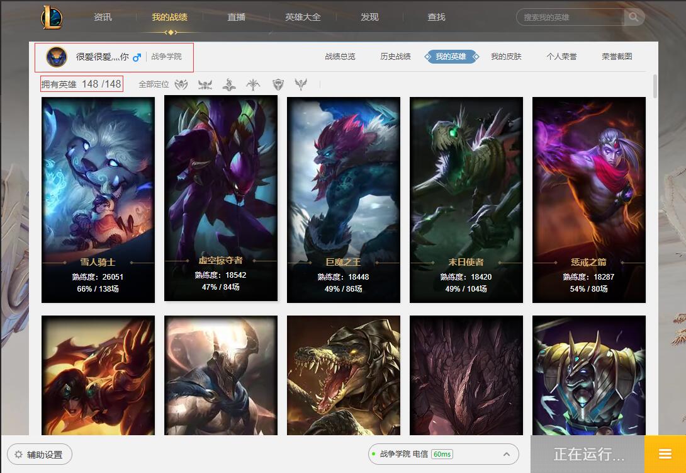The height and width of the screenshot is (473, 686).
Task: Expand the 战争学院 电信 server selector chevron
Action: [x=507, y=454]
